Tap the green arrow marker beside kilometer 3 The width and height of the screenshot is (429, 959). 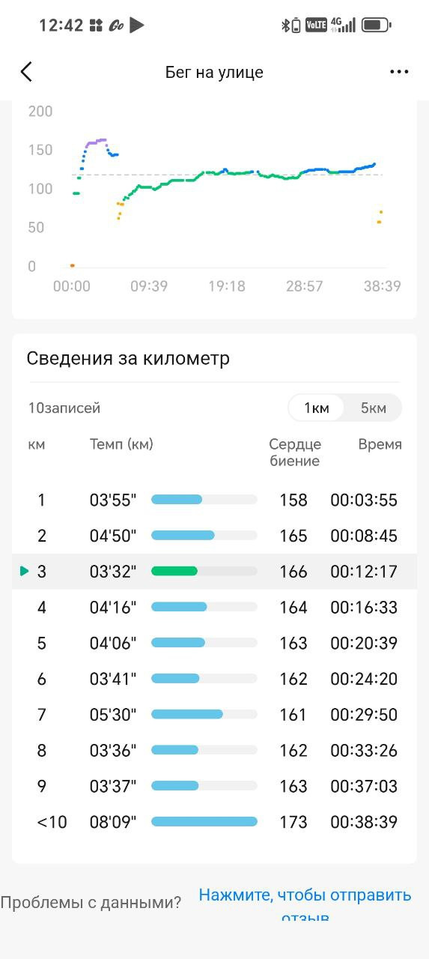25,572
